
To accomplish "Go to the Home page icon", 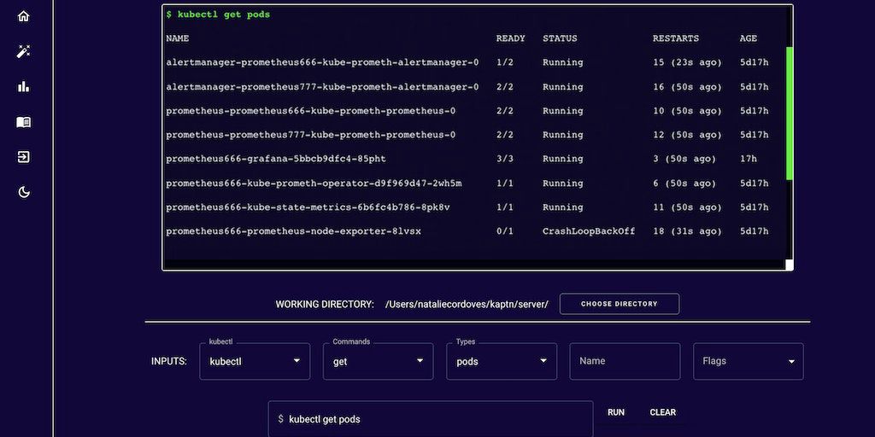I will (24, 16).
